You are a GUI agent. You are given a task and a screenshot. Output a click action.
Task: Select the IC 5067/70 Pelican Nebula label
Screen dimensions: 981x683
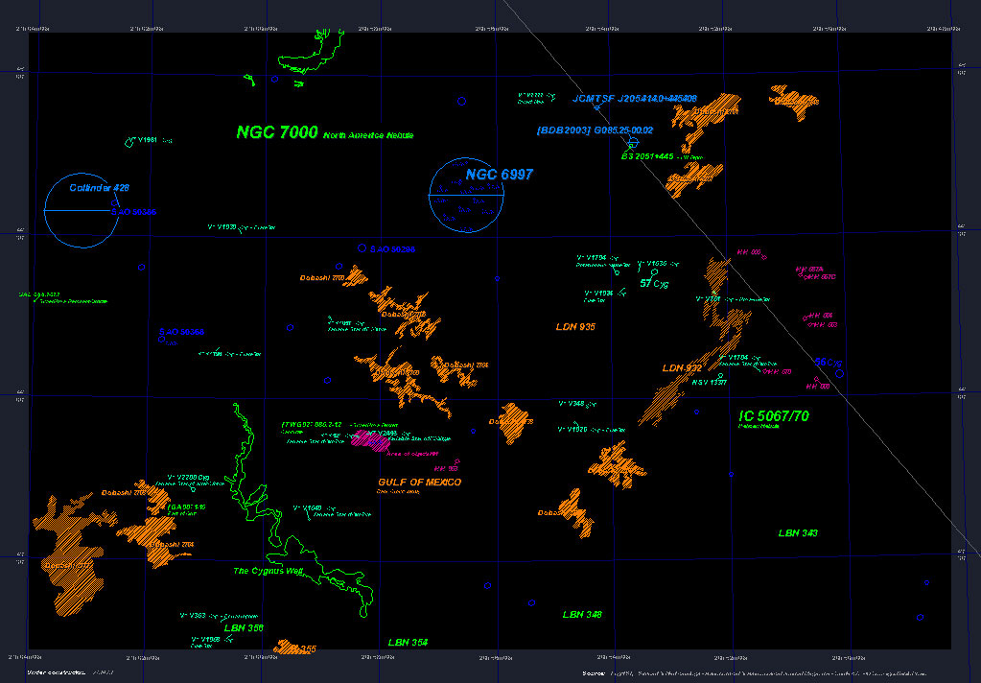pyautogui.click(x=774, y=416)
